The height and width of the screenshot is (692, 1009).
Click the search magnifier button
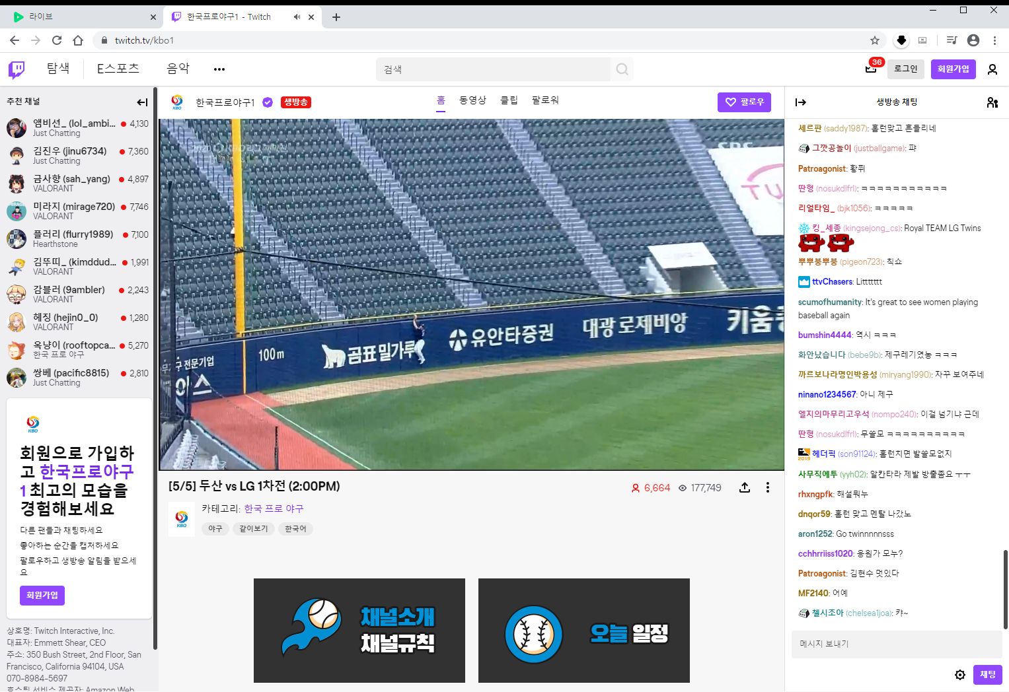click(x=622, y=69)
